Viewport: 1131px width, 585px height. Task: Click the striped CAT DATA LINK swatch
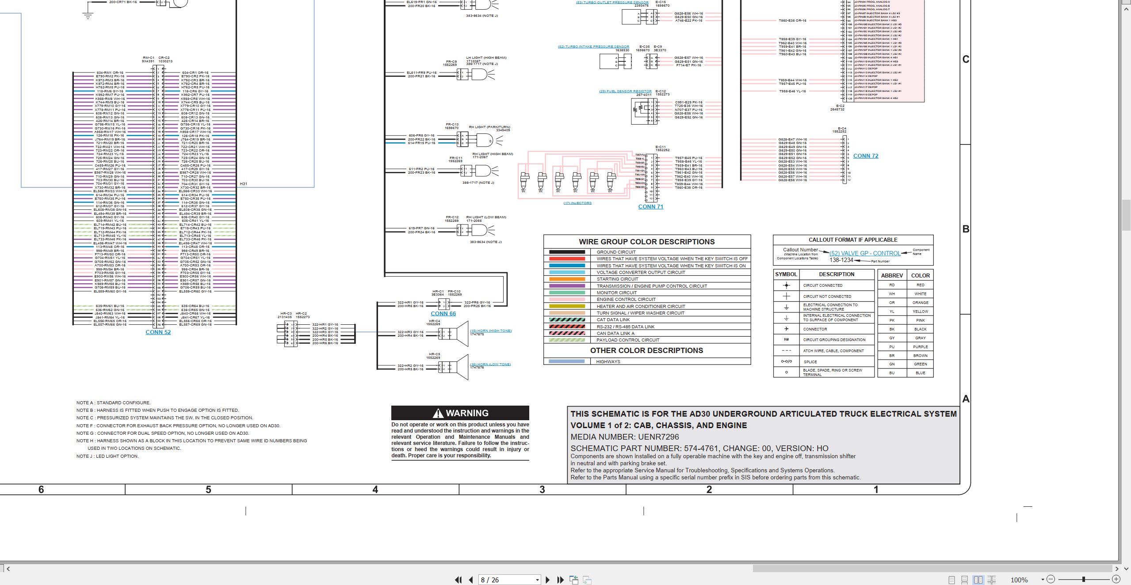tap(567, 320)
